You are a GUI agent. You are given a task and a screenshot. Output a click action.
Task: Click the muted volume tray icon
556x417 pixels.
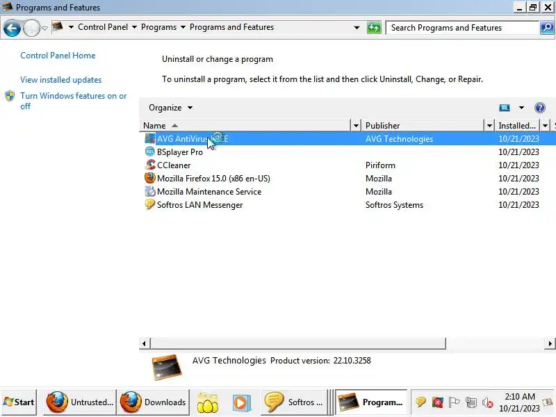(488, 402)
